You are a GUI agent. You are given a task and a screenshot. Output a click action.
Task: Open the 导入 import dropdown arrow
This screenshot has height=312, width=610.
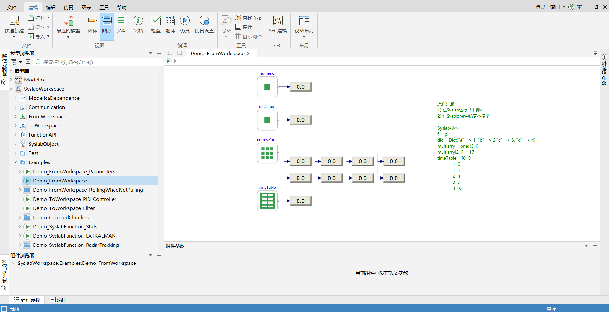49,36
